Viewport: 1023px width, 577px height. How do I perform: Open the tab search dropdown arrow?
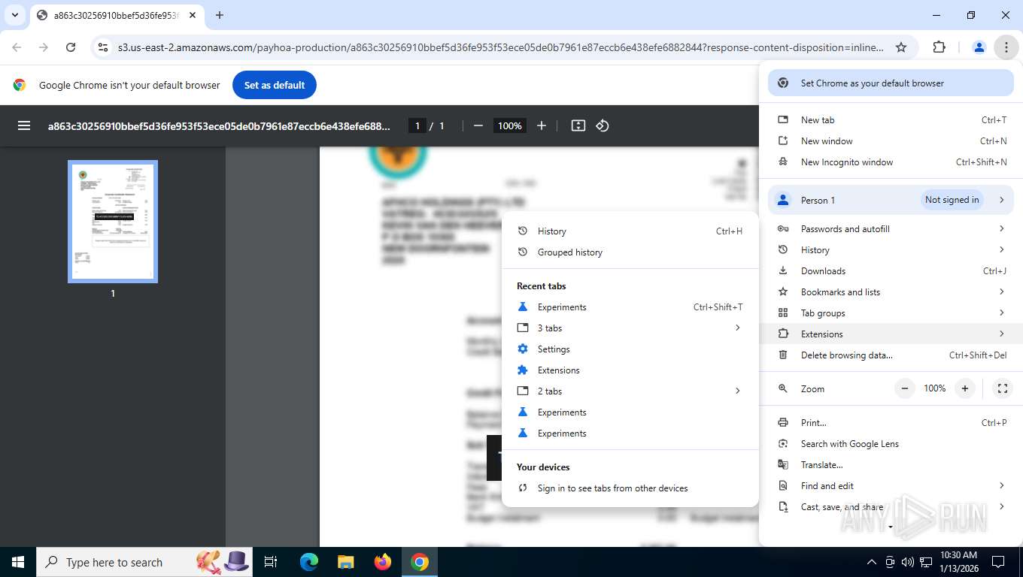click(x=14, y=15)
